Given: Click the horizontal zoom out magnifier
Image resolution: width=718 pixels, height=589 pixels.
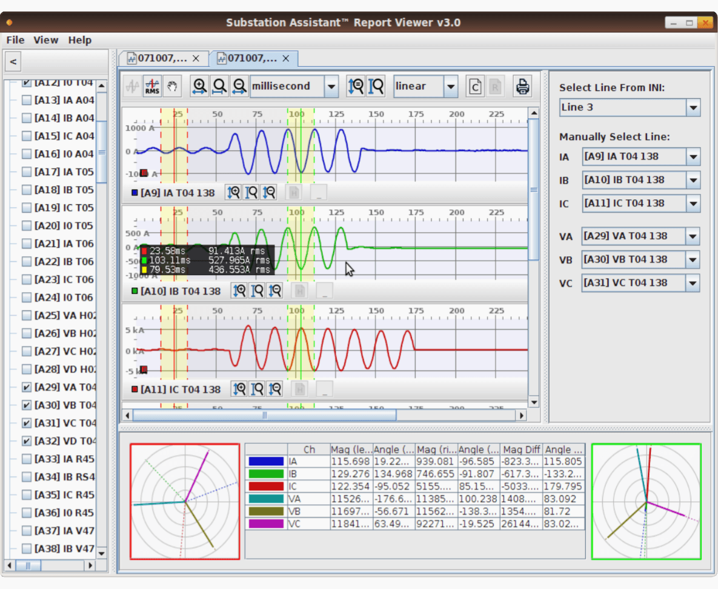Looking at the screenshot, I should (x=239, y=86).
